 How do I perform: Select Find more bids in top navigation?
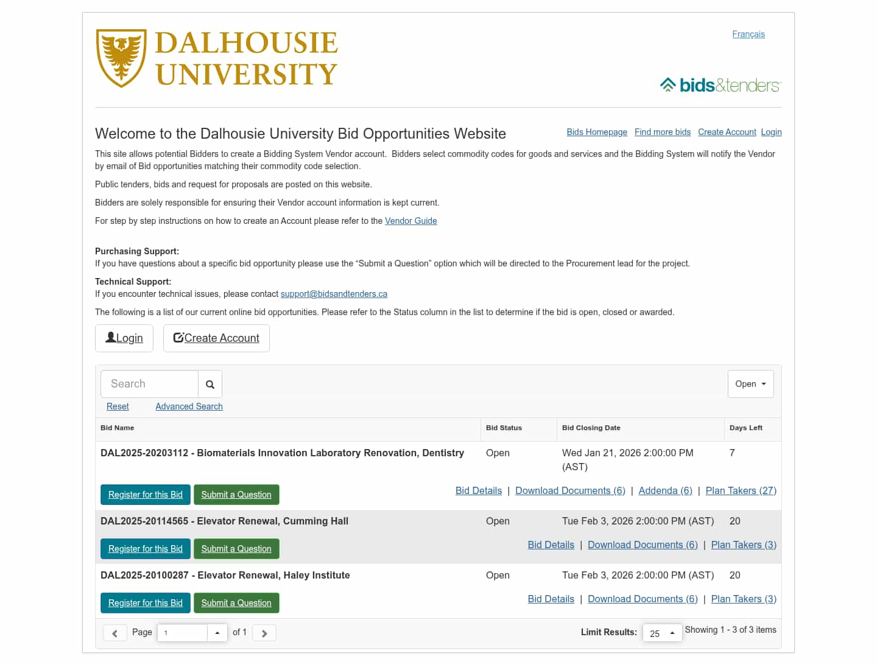[662, 132]
